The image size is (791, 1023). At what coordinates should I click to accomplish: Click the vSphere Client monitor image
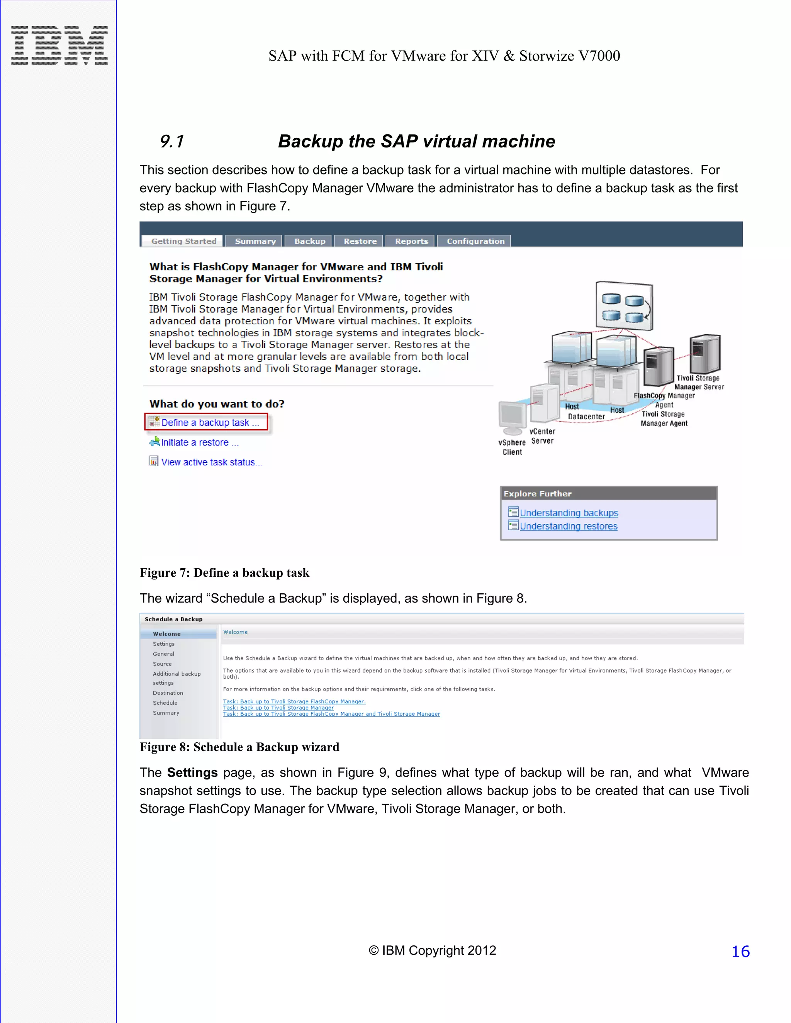[x=513, y=418]
